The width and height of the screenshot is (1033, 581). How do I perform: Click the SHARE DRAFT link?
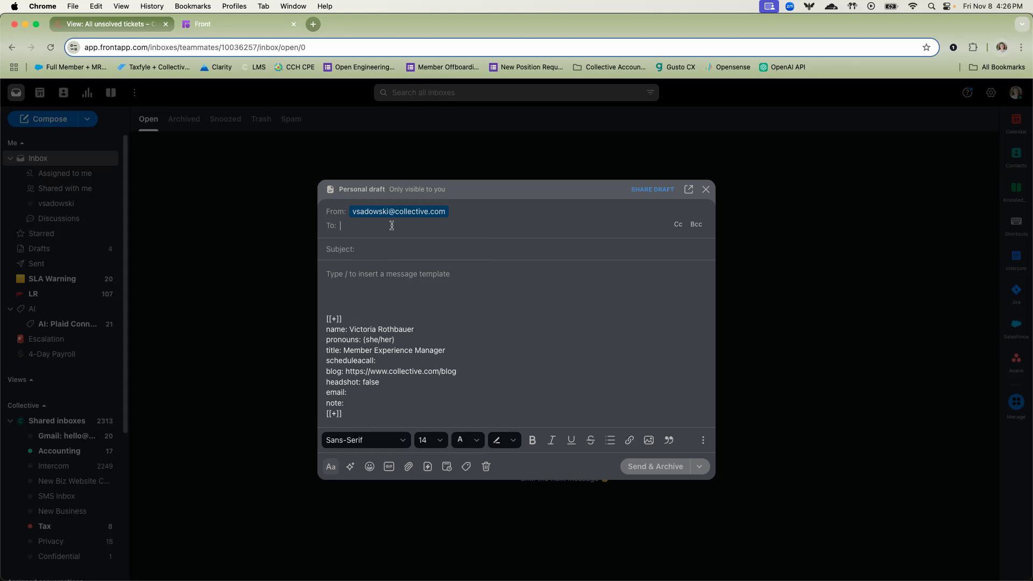point(652,190)
